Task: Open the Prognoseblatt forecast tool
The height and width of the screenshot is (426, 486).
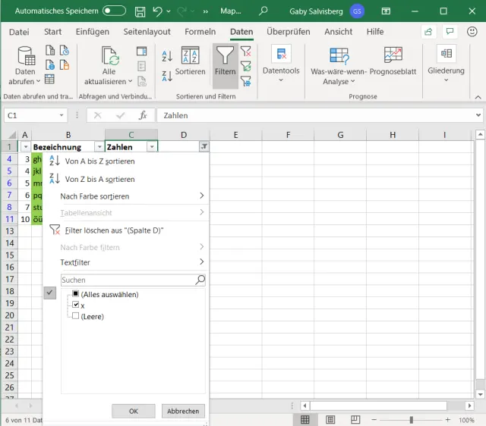Action: [393, 56]
